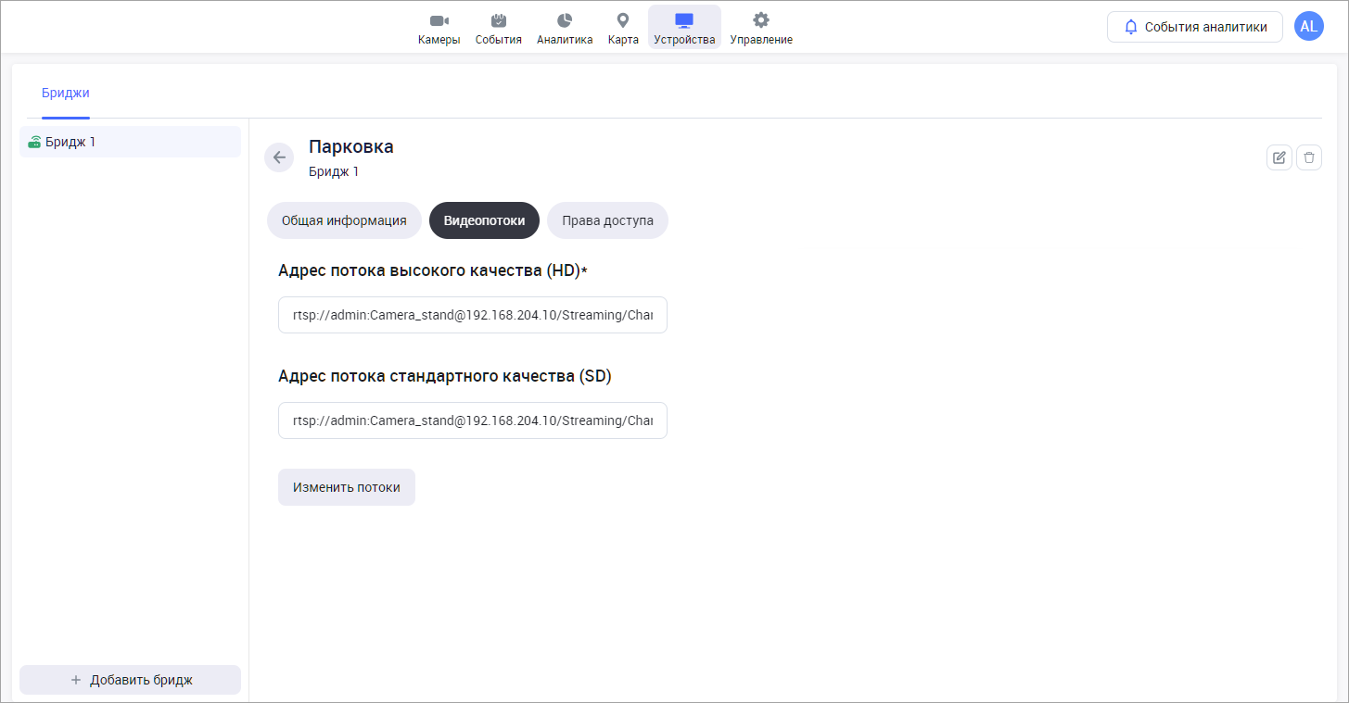Open События аналитики notifications button
This screenshot has height=703, width=1349.
click(x=1194, y=27)
